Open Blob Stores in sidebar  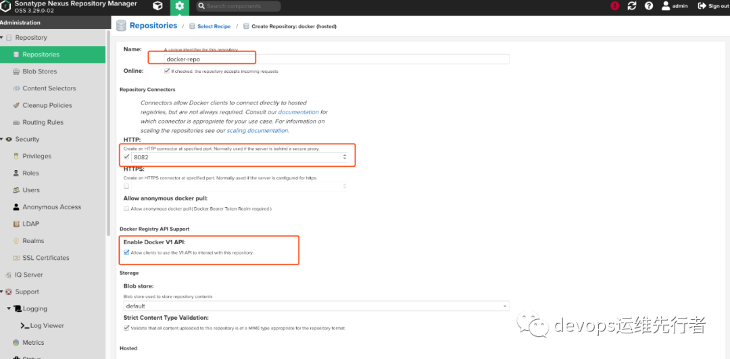[x=39, y=72]
